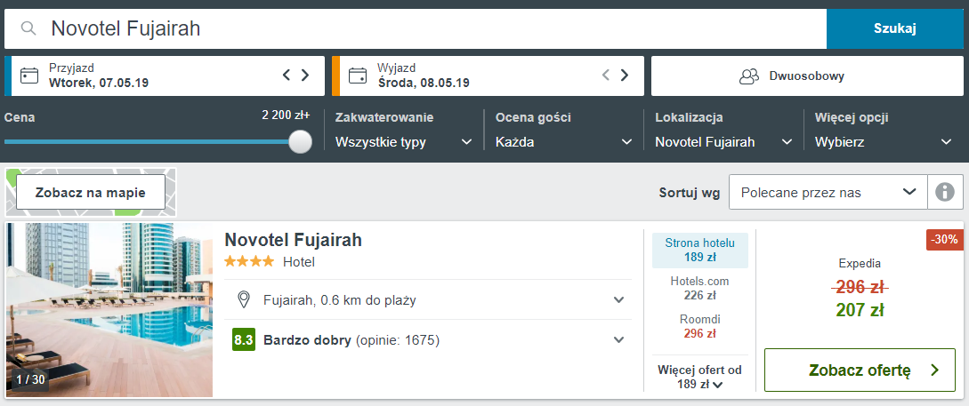Click the Fujairah, 0.6 km do plaży text
The image size is (969, 406).
(x=339, y=300)
